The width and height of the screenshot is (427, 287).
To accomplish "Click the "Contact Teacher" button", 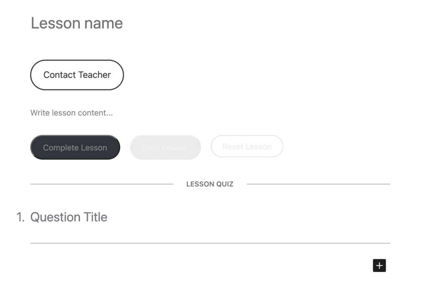I will point(77,75).
